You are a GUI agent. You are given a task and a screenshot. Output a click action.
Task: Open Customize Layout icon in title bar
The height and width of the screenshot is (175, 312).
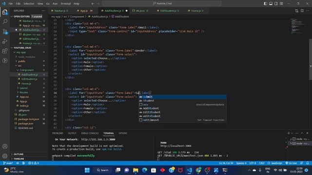(281, 3)
